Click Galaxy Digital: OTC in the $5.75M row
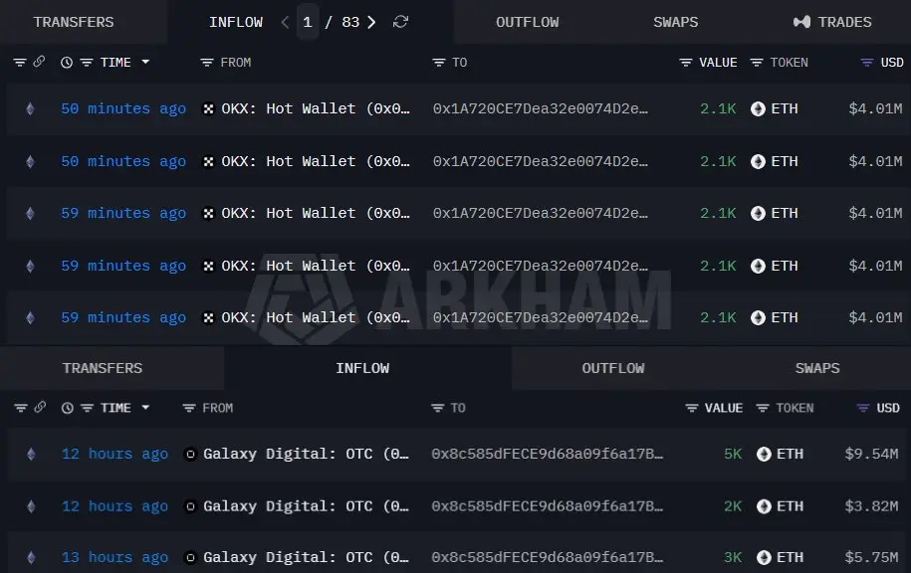The width and height of the screenshot is (911, 573). coord(307,557)
